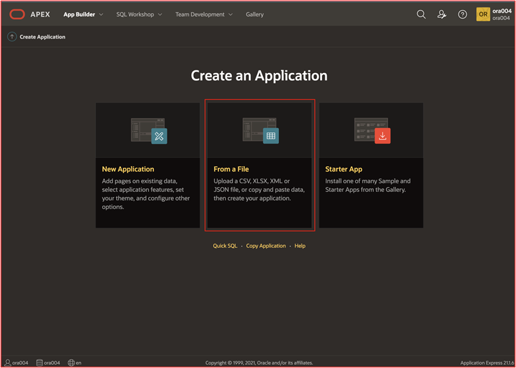This screenshot has width=516, height=368.
Task: Click the New Application pencil-ruler icon
Action: [x=159, y=136]
